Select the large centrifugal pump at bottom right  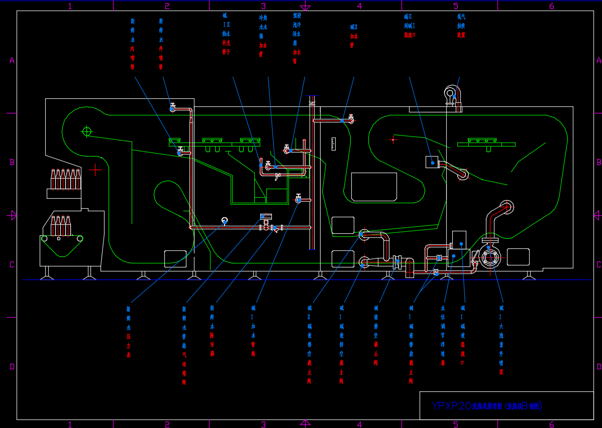pos(488,257)
